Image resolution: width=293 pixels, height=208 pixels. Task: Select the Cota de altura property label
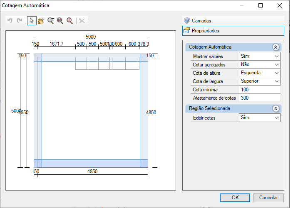[206, 73]
